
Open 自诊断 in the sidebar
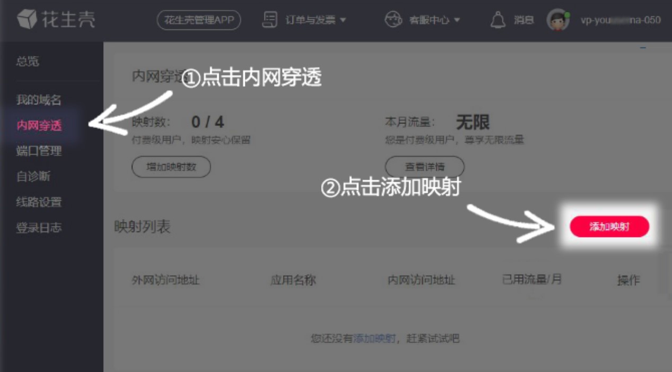tap(33, 176)
